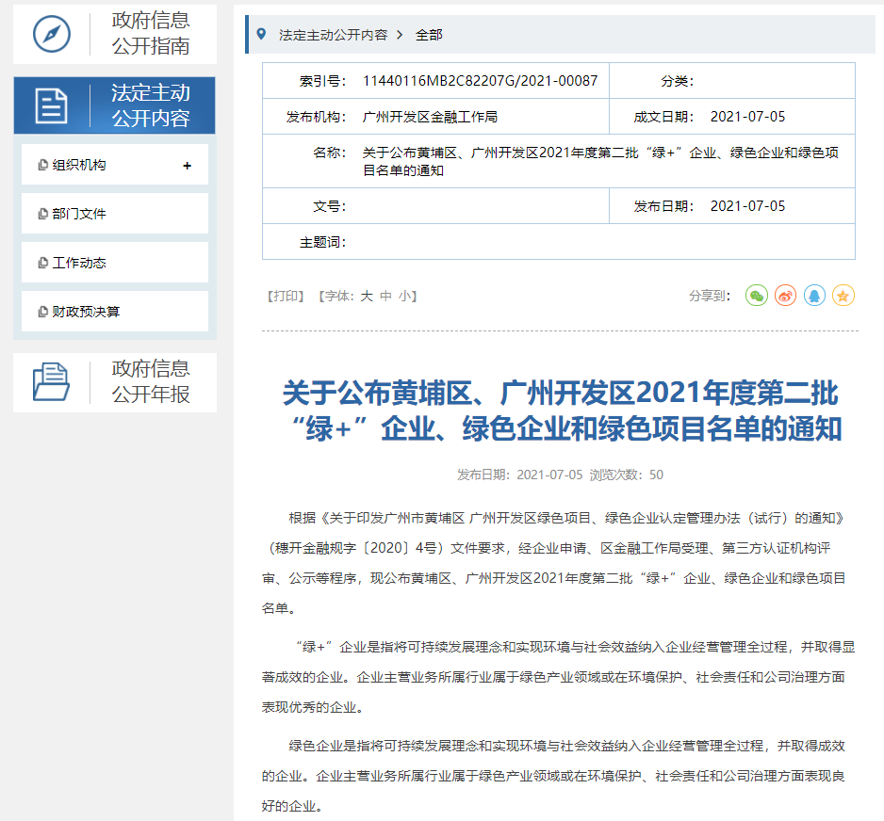Set font size to small (小)
Viewport: 884px width, 821px height.
tap(404, 296)
